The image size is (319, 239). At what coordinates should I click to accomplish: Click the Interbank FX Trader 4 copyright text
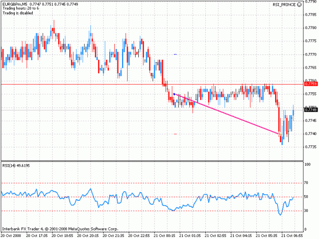pyautogui.click(x=60, y=229)
